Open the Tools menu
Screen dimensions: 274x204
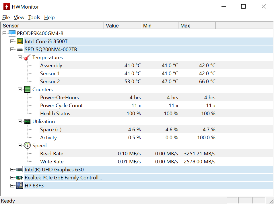coord(34,17)
